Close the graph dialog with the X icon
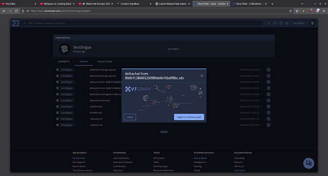328x176 pixels. [202, 76]
